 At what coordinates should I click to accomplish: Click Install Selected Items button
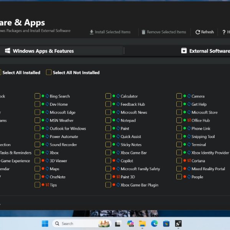(110, 32)
